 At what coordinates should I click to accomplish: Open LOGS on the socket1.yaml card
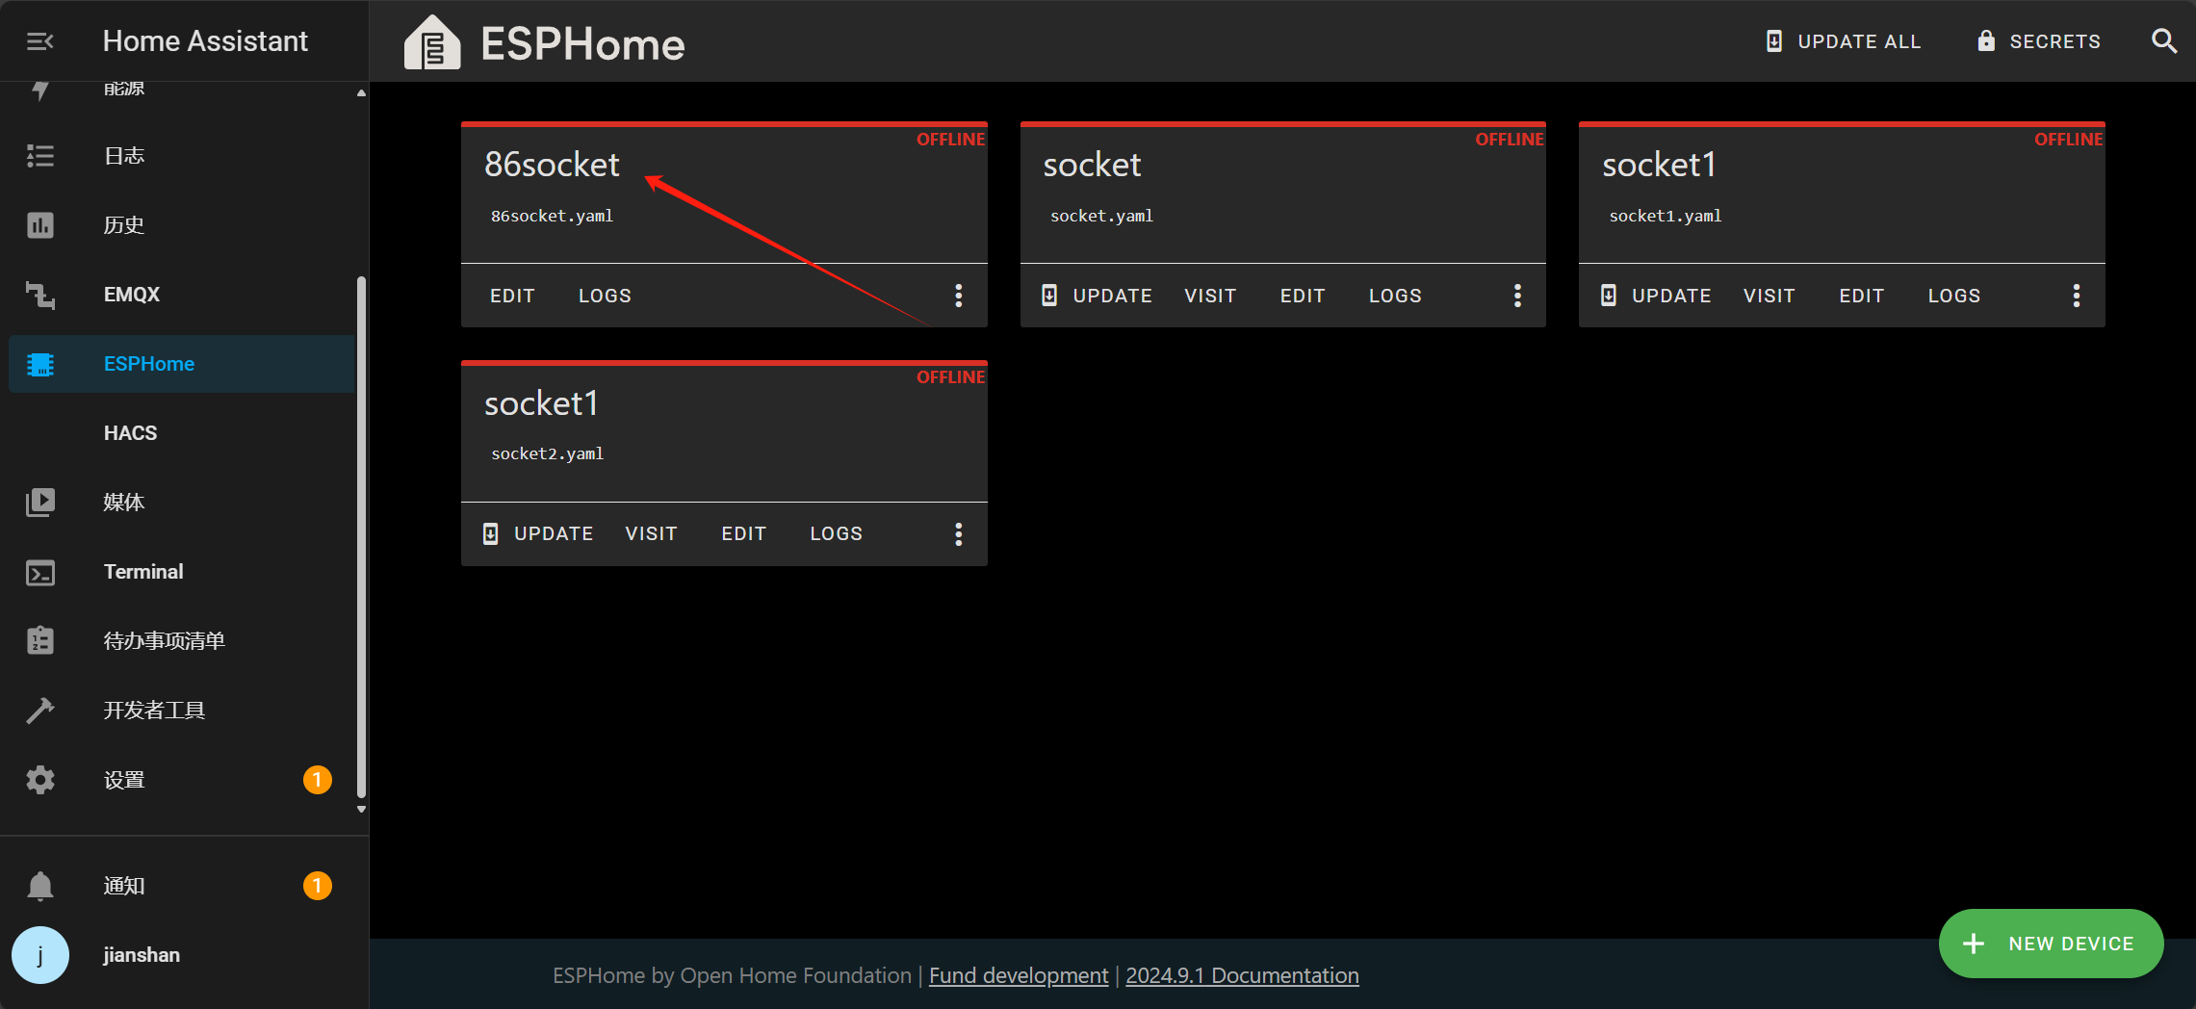tap(1954, 296)
